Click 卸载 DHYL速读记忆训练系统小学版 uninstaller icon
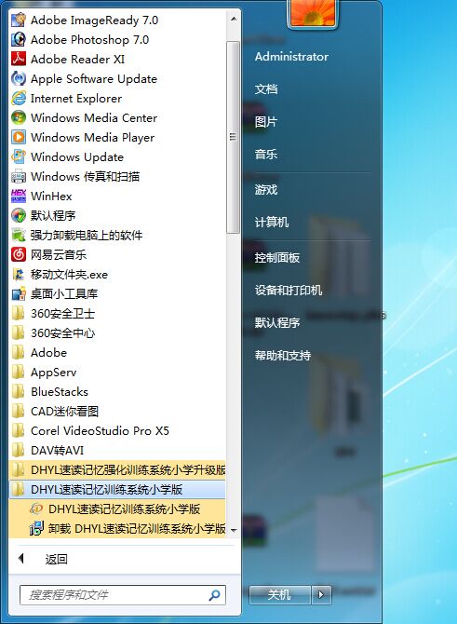This screenshot has width=457, height=624. click(x=36, y=528)
